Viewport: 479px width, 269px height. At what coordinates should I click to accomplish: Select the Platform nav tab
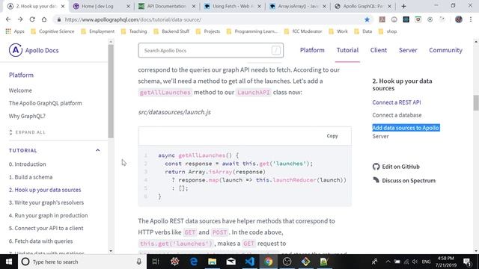(x=312, y=50)
